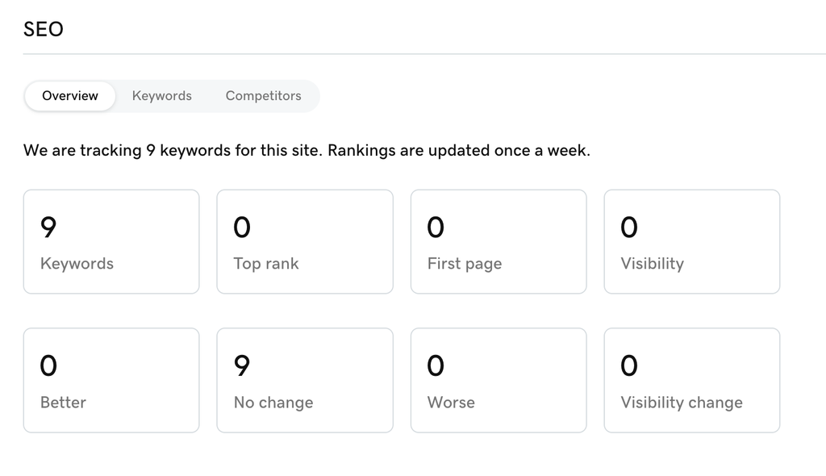Click the number 9 above No change
Viewport: 826px width, 476px height.
[242, 366]
